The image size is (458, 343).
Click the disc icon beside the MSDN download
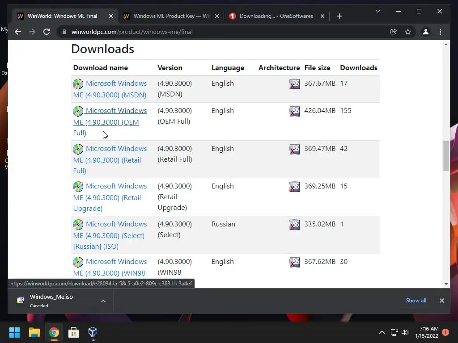tap(78, 84)
